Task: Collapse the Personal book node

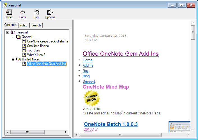Action: click(x=8, y=32)
